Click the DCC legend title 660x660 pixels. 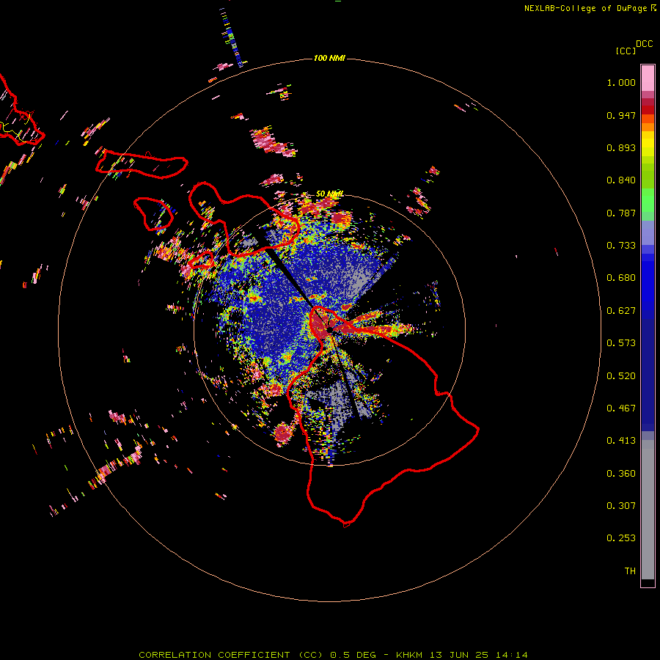pyautogui.click(x=645, y=44)
